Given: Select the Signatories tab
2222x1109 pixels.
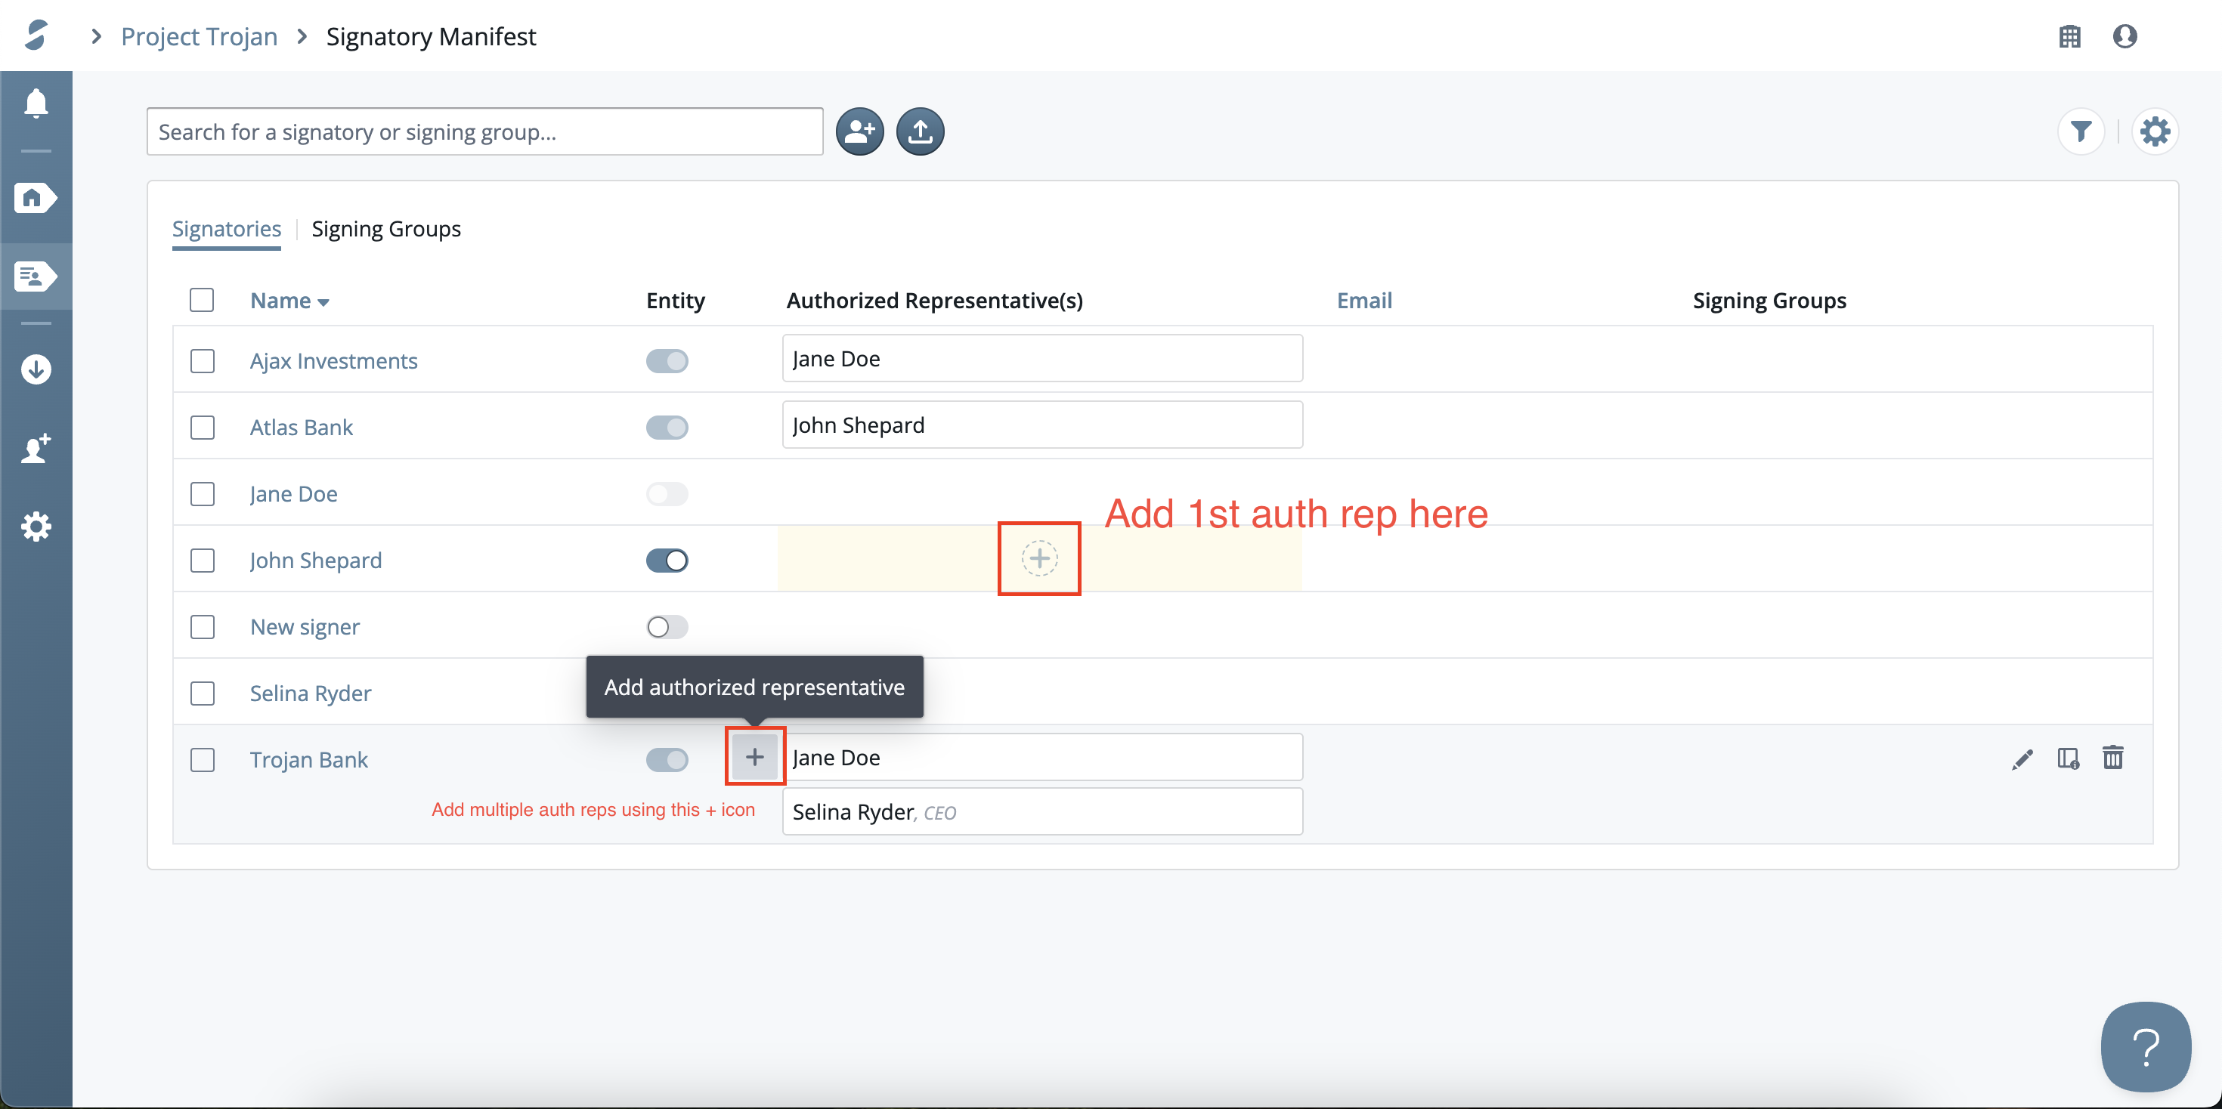Looking at the screenshot, I should pos(226,229).
